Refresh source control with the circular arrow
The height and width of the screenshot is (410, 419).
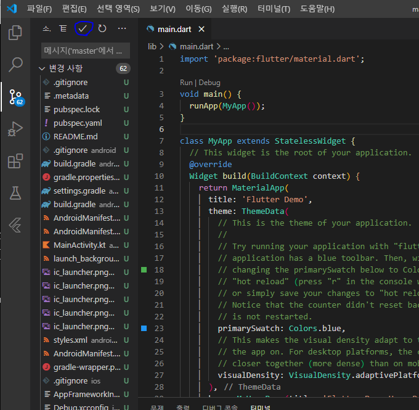pyautogui.click(x=102, y=28)
